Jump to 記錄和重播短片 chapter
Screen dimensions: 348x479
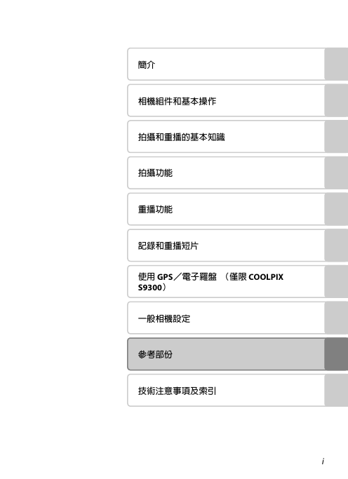click(x=226, y=245)
